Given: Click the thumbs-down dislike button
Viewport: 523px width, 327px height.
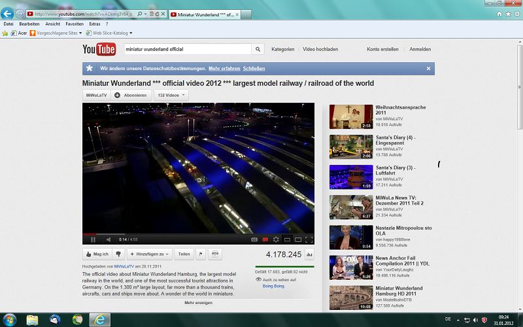Looking at the screenshot, I should pos(118,254).
